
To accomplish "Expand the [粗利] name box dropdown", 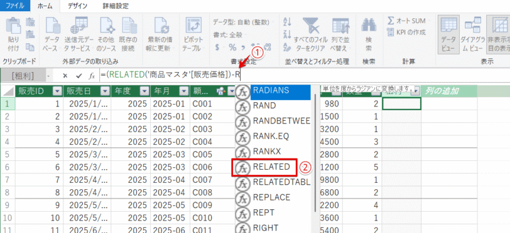I will tap(48, 76).
